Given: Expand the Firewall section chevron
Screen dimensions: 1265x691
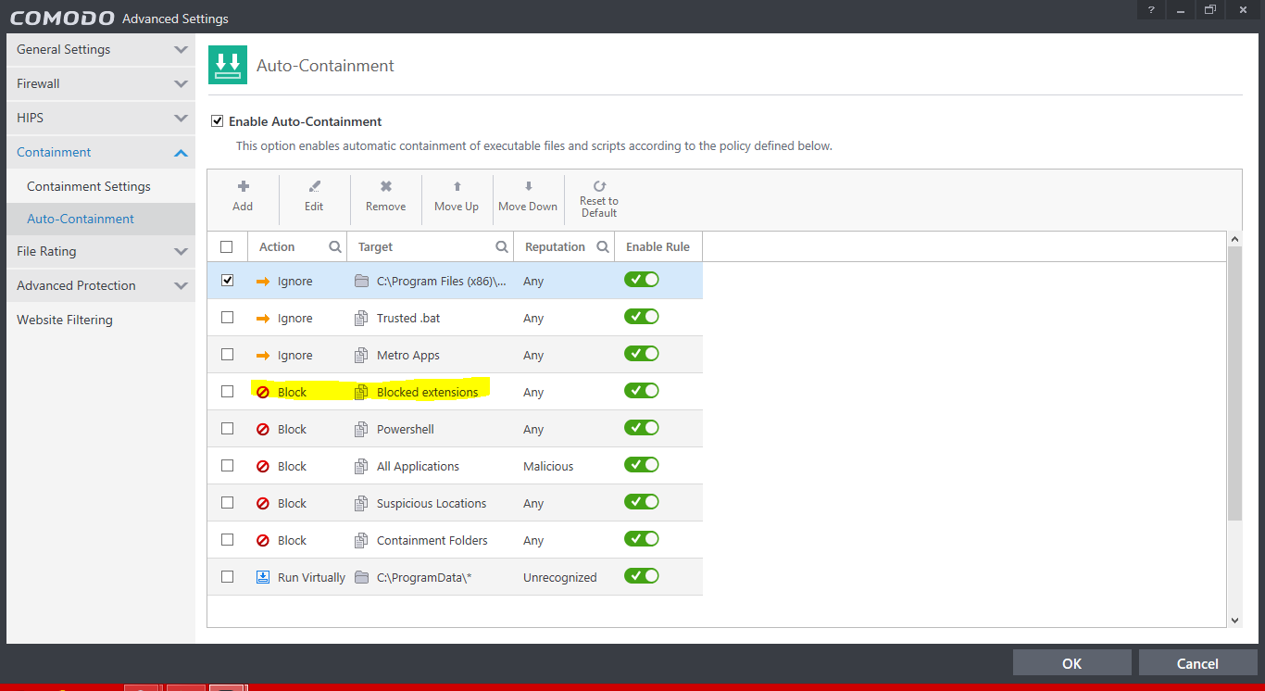Looking at the screenshot, I should 181,84.
